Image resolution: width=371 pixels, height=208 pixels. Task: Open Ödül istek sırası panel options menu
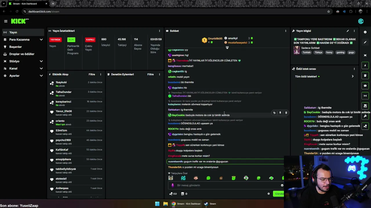354,69
